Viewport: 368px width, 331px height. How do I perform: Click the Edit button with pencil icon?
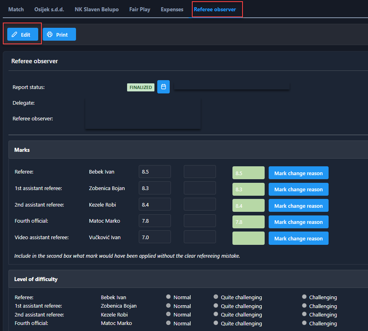(x=23, y=35)
